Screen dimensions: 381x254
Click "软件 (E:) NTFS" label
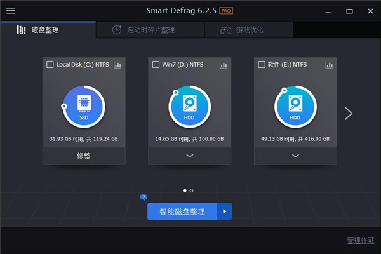287,64
